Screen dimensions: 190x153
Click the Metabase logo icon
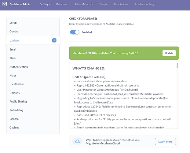click(x=4, y=4)
